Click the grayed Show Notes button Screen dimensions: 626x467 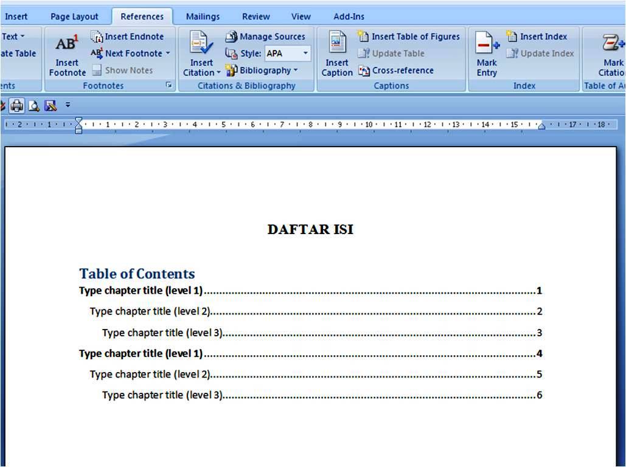pyautogui.click(x=122, y=71)
